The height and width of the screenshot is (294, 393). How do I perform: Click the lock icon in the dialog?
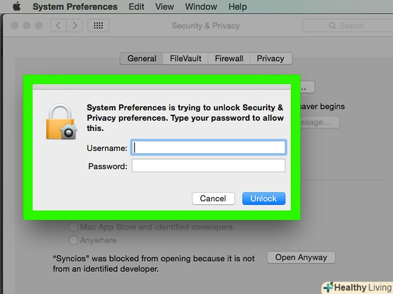(x=61, y=122)
